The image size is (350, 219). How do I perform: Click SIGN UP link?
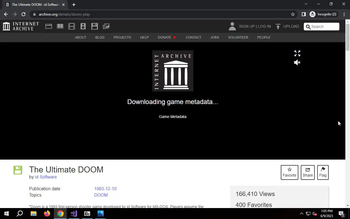point(247,26)
